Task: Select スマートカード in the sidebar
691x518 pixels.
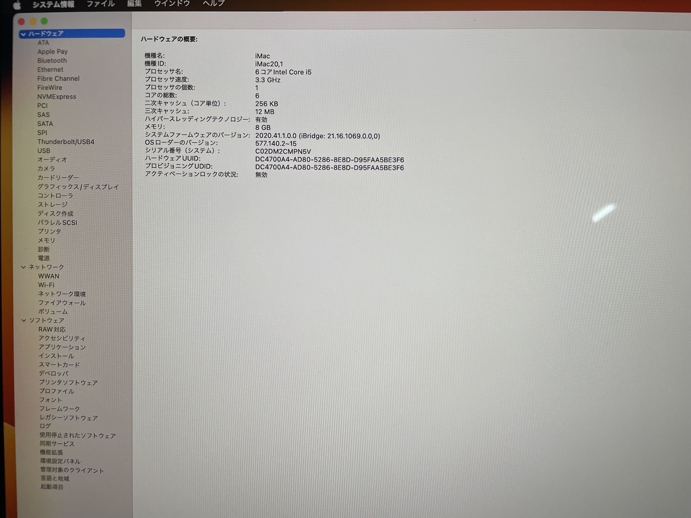Action: [x=59, y=365]
